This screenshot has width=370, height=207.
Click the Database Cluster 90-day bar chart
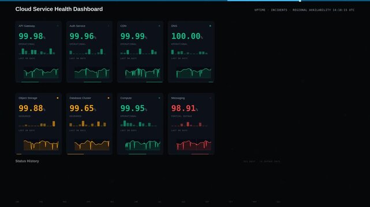[x=88, y=124]
